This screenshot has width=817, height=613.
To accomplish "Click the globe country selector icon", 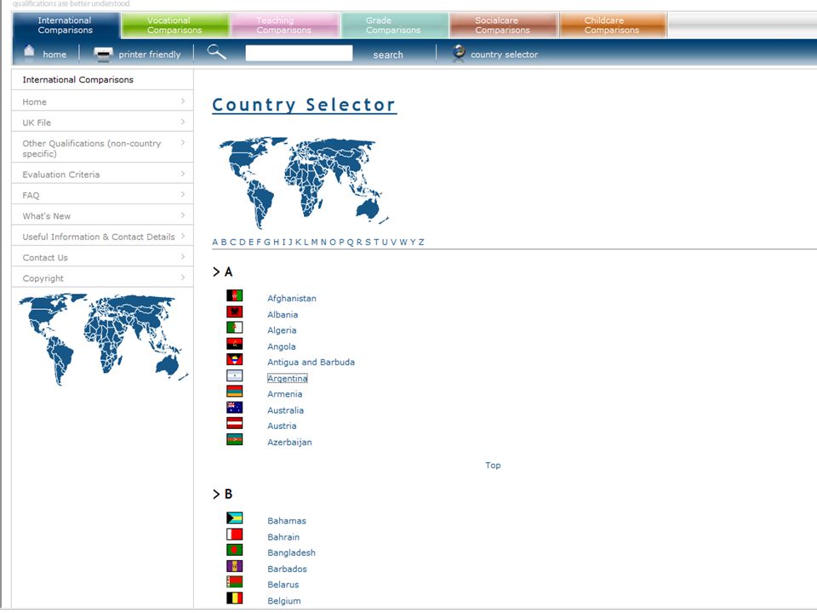I will (x=459, y=53).
